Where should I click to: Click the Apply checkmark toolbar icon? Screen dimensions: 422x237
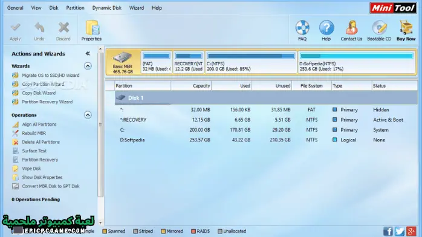[x=15, y=28]
